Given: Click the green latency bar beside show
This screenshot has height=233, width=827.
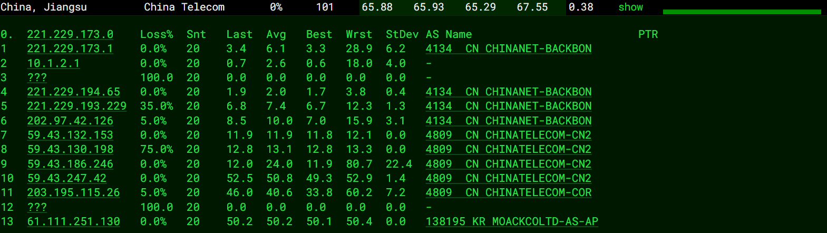Looking at the screenshot, I should point(741,11).
